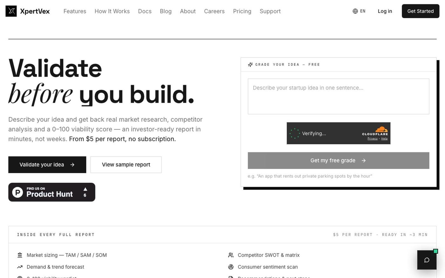Click the Demand & trend forecast arrow icon
Screen dimensions: 445x278
pyautogui.click(x=20, y=267)
